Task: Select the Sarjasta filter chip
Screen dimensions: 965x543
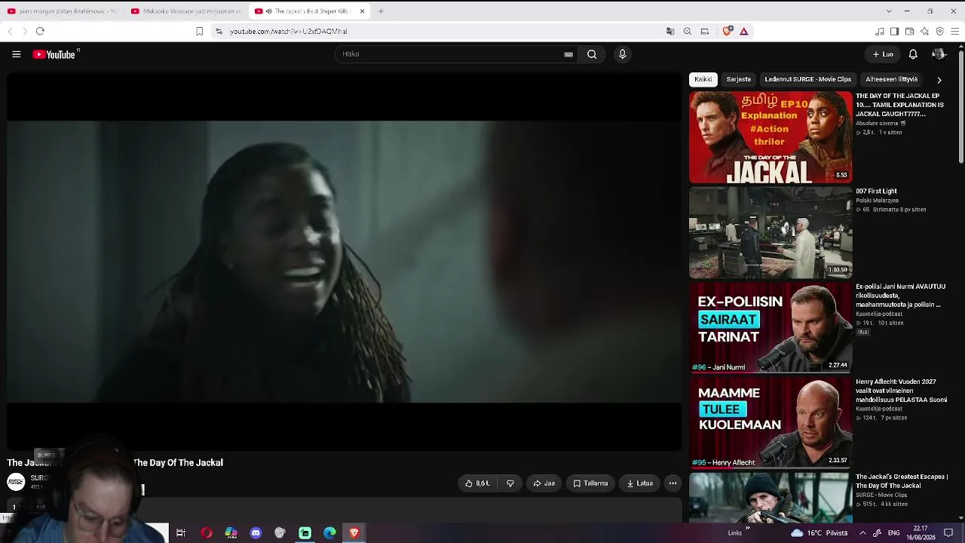Action: pos(739,79)
